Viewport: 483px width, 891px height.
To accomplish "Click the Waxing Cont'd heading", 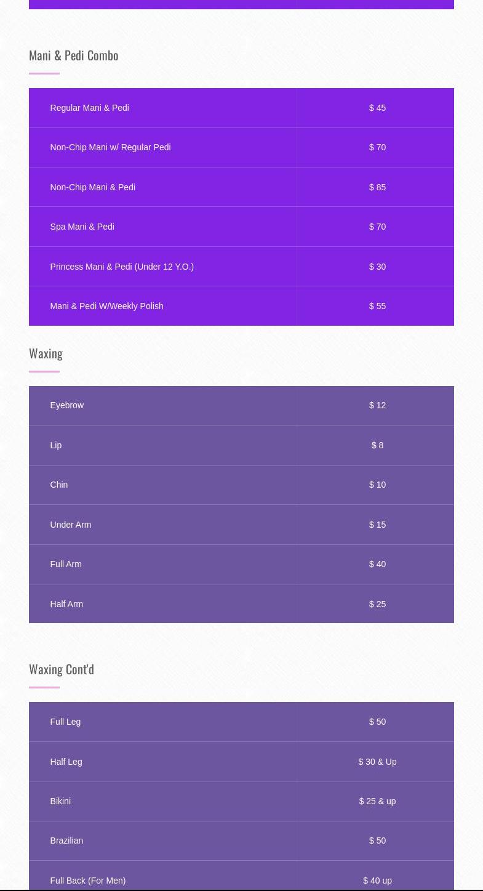I will tap(62, 669).
